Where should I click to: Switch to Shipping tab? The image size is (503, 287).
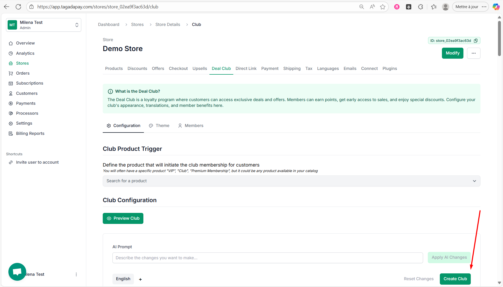(x=292, y=69)
